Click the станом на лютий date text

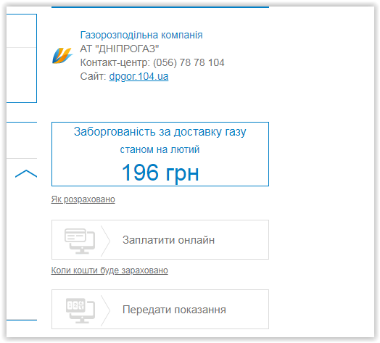point(160,149)
